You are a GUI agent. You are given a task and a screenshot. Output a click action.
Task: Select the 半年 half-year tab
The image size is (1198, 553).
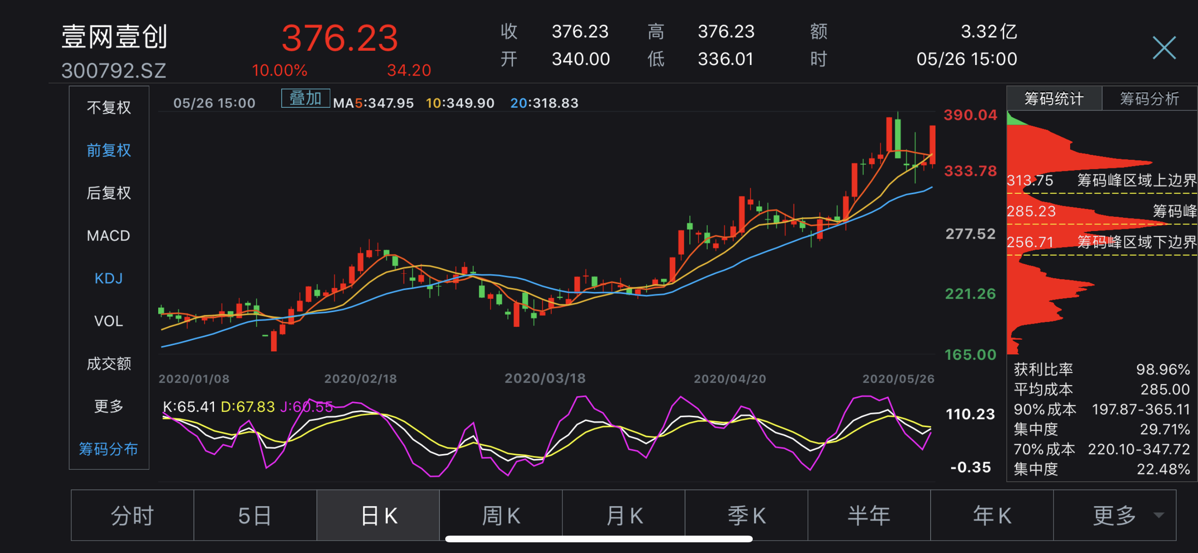click(869, 515)
